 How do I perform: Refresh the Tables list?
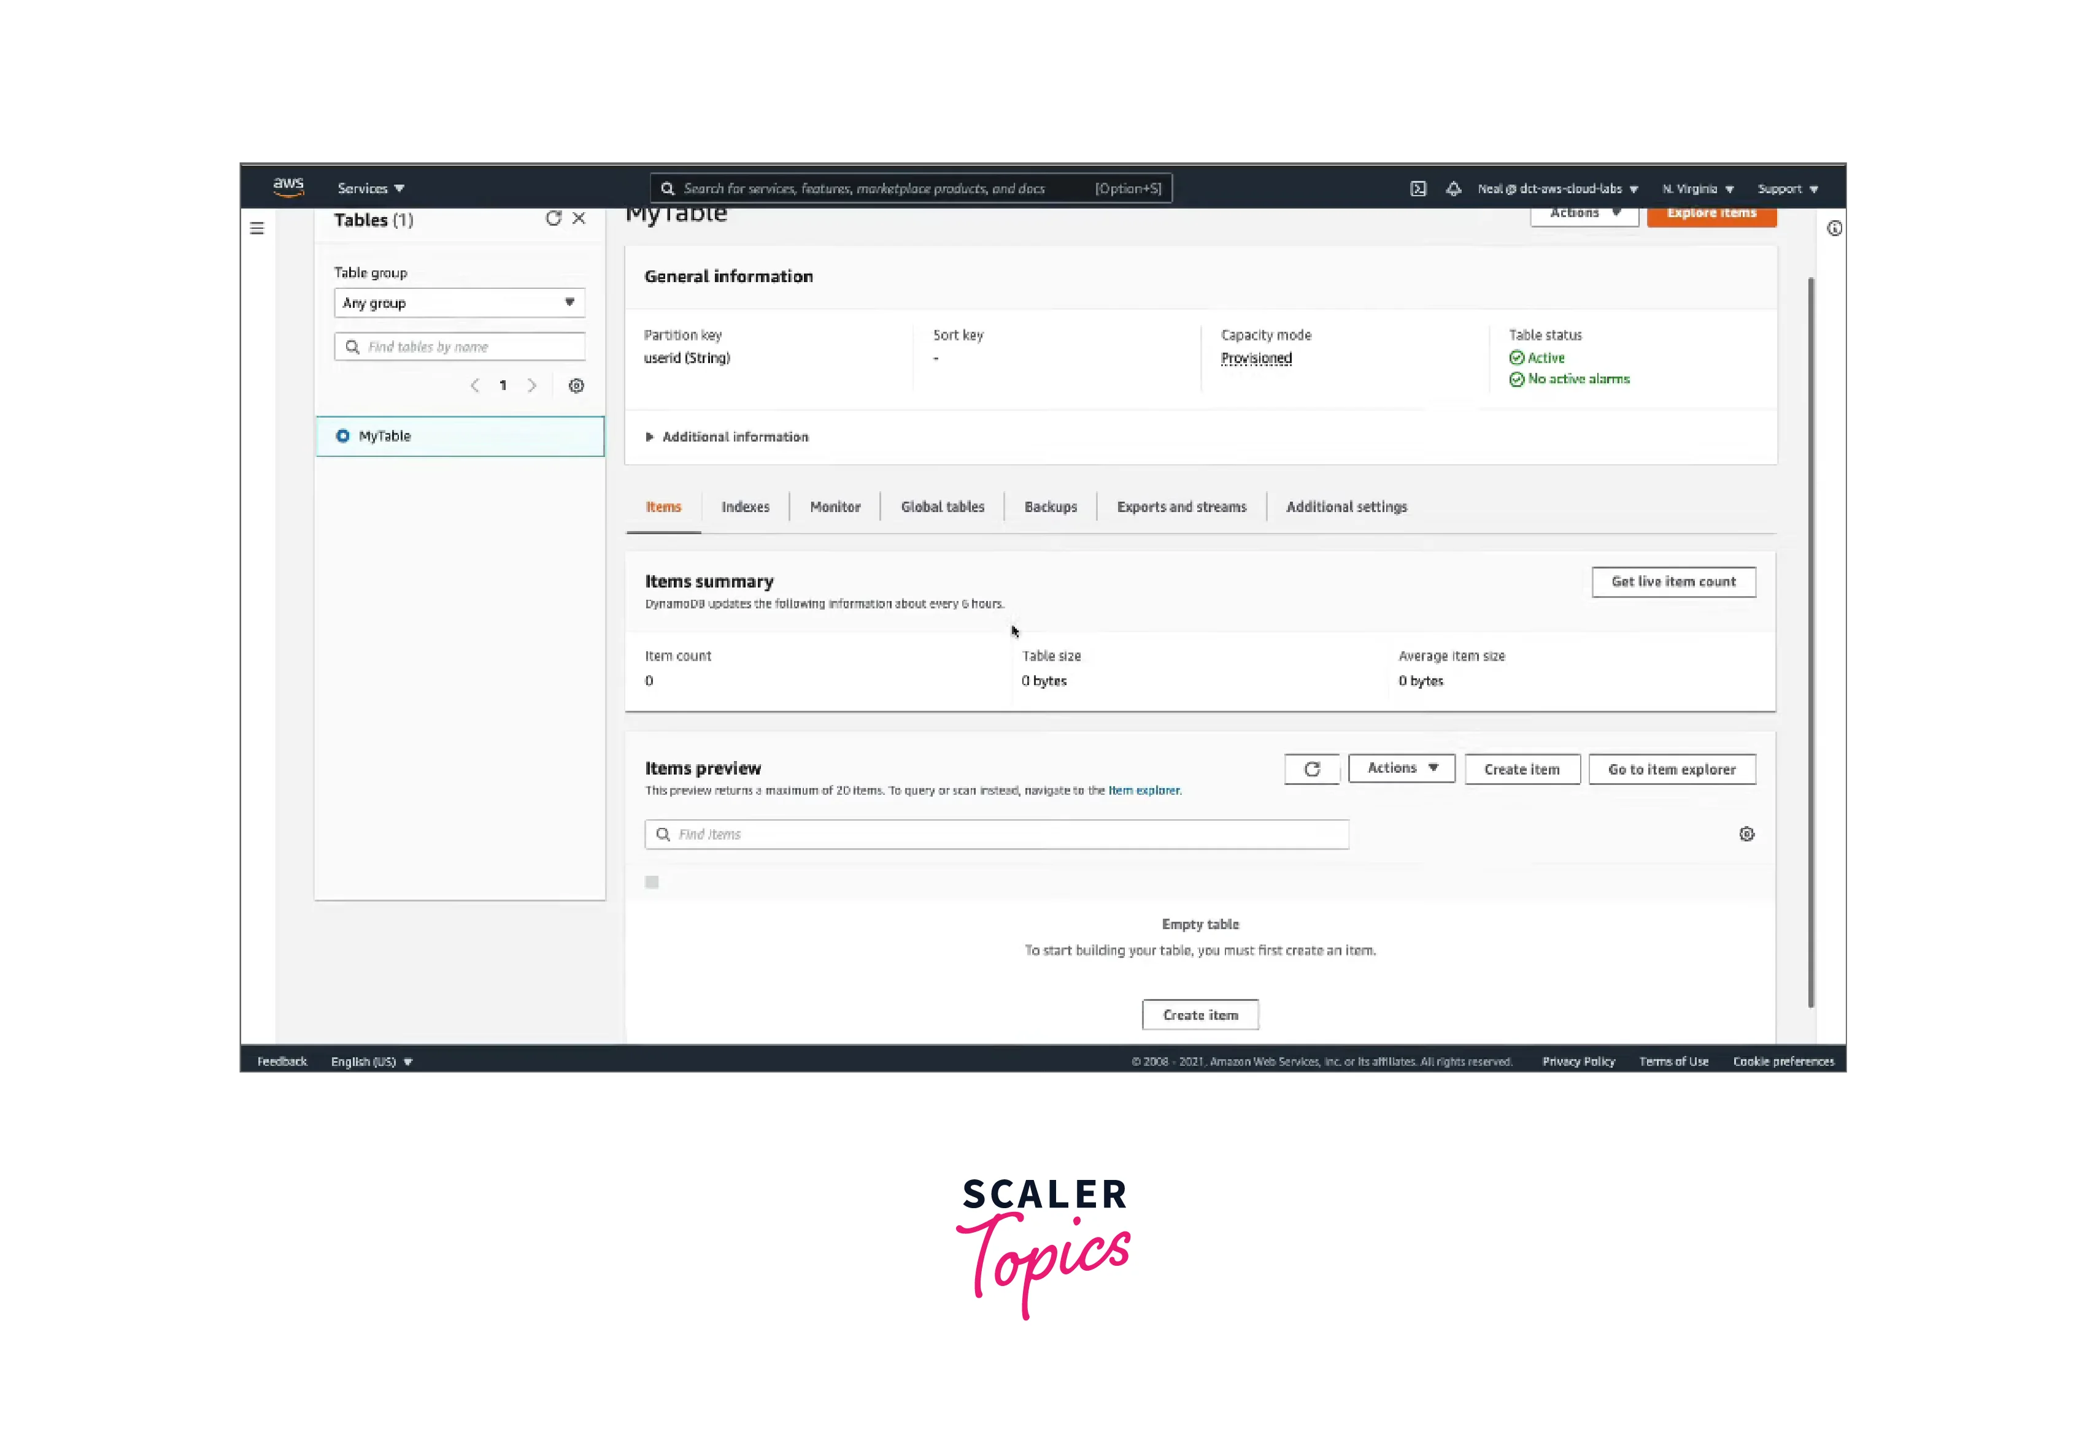(553, 218)
